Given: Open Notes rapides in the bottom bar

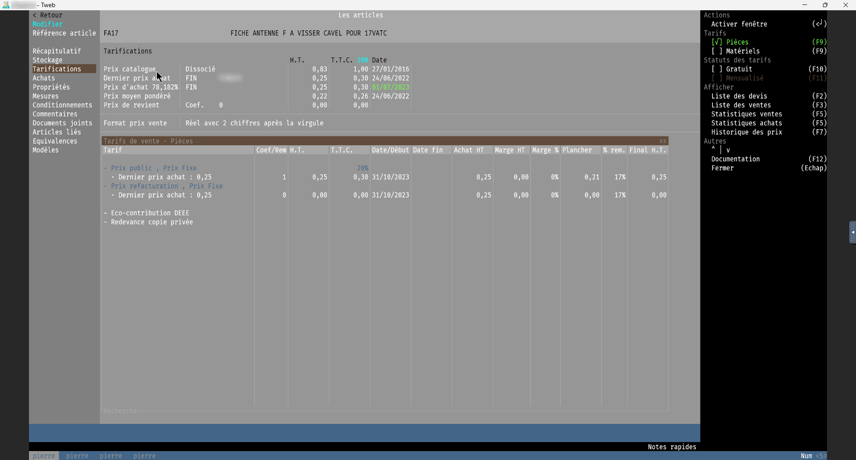Looking at the screenshot, I should point(671,447).
